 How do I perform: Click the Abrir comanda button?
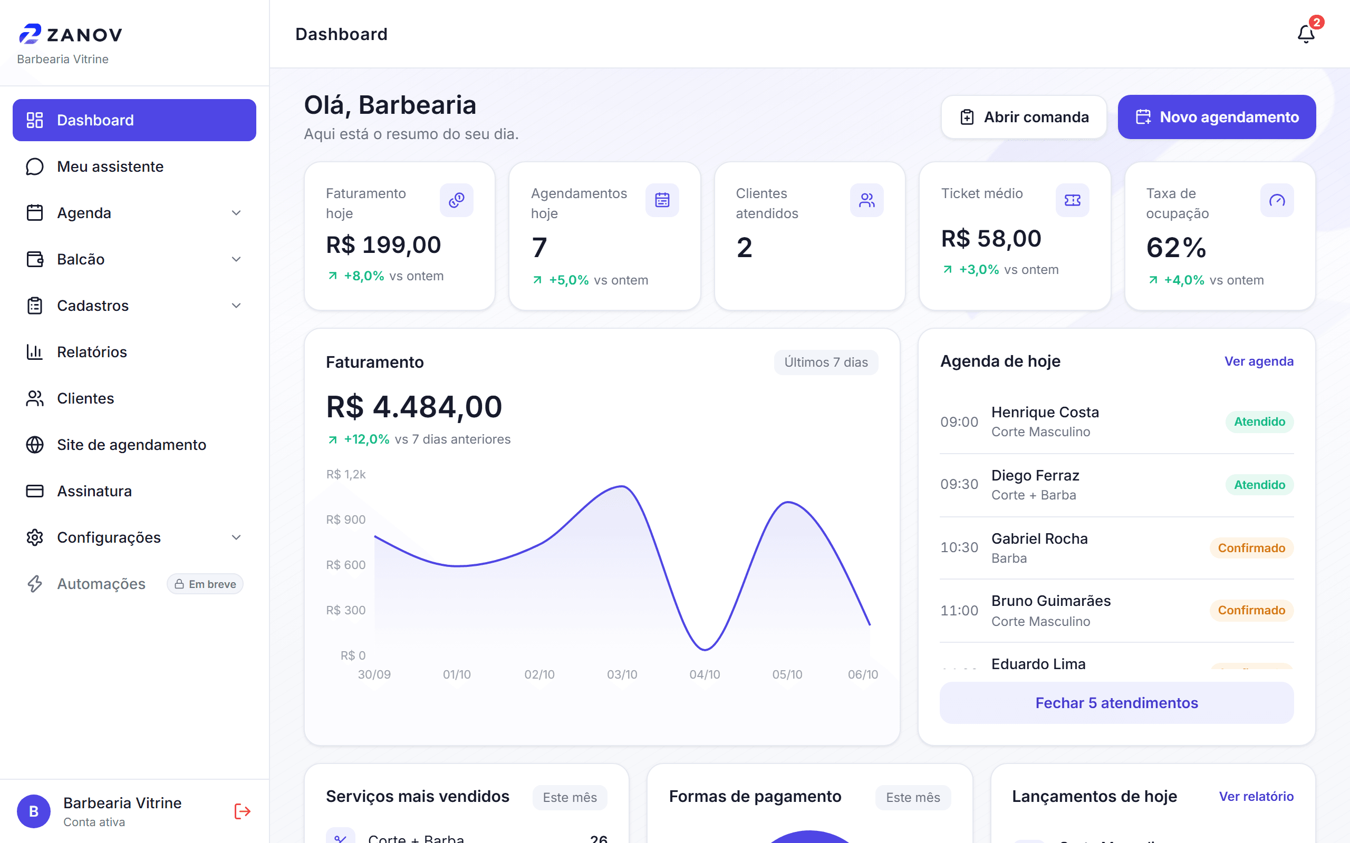point(1024,117)
